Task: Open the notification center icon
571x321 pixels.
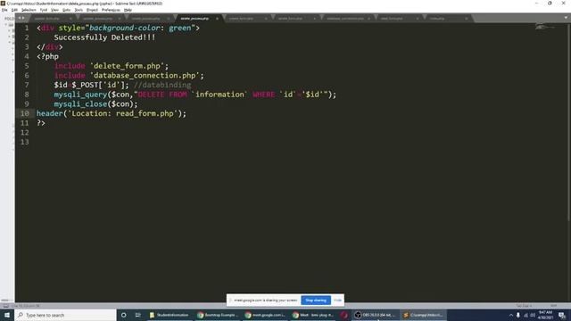Action: (x=562, y=315)
